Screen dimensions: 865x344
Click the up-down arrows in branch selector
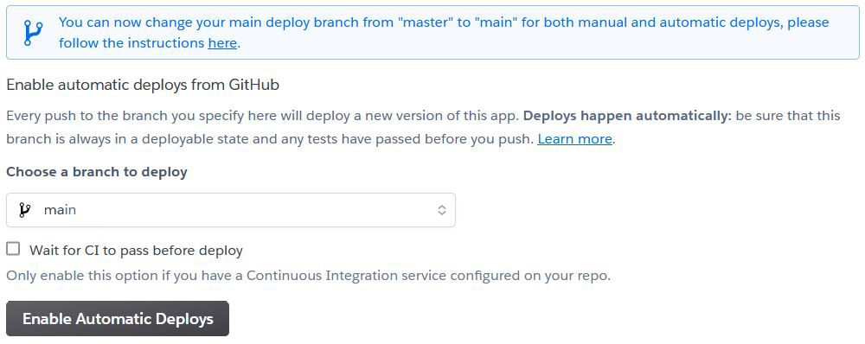click(x=442, y=210)
